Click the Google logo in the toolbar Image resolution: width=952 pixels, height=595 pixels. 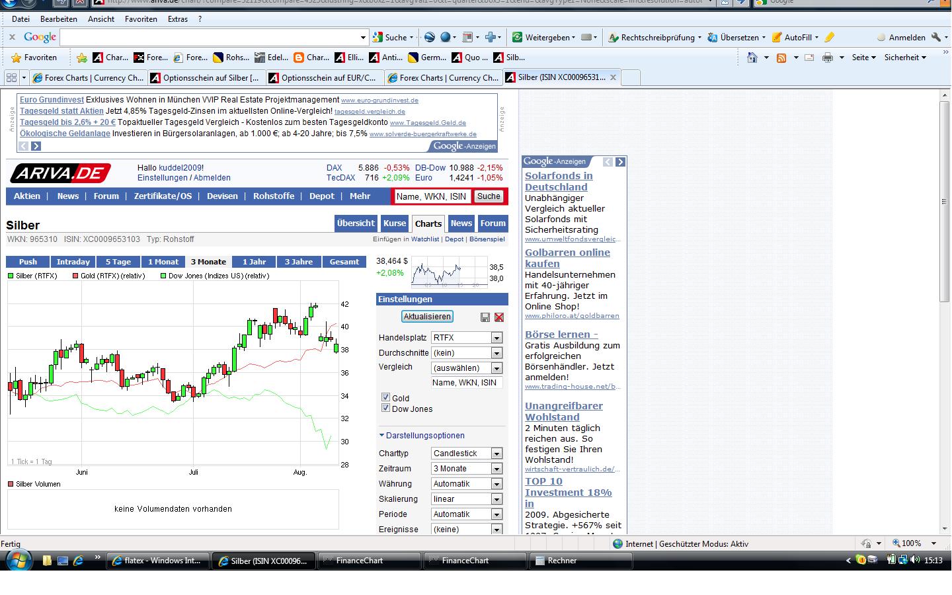pyautogui.click(x=40, y=38)
